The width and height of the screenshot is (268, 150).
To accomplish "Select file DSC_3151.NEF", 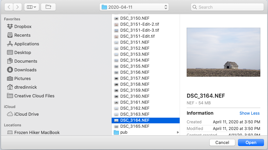I will coord(146,42).
